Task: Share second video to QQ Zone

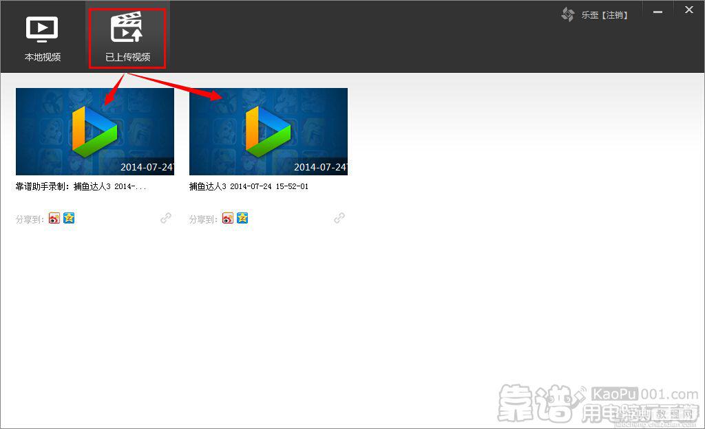Action: [242, 218]
